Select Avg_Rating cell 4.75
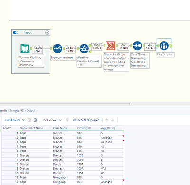Image resolution: width=190 pixels, height=185 pixels. coord(112,168)
